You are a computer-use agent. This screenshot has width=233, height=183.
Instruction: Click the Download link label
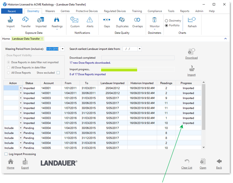pos(191,58)
